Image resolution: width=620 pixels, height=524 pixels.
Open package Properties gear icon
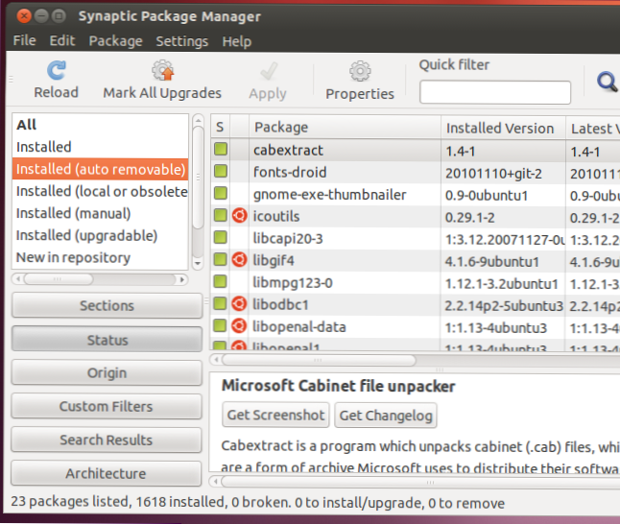point(360,71)
